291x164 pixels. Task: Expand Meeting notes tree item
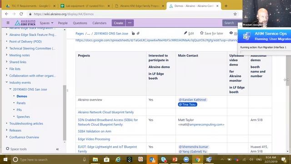[7, 55]
